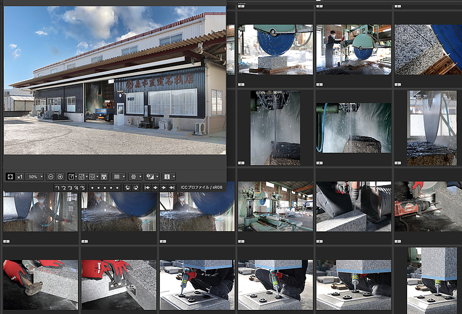Set preview zoom to x1 actual size
The width and height of the screenshot is (462, 314).
click(x=20, y=176)
